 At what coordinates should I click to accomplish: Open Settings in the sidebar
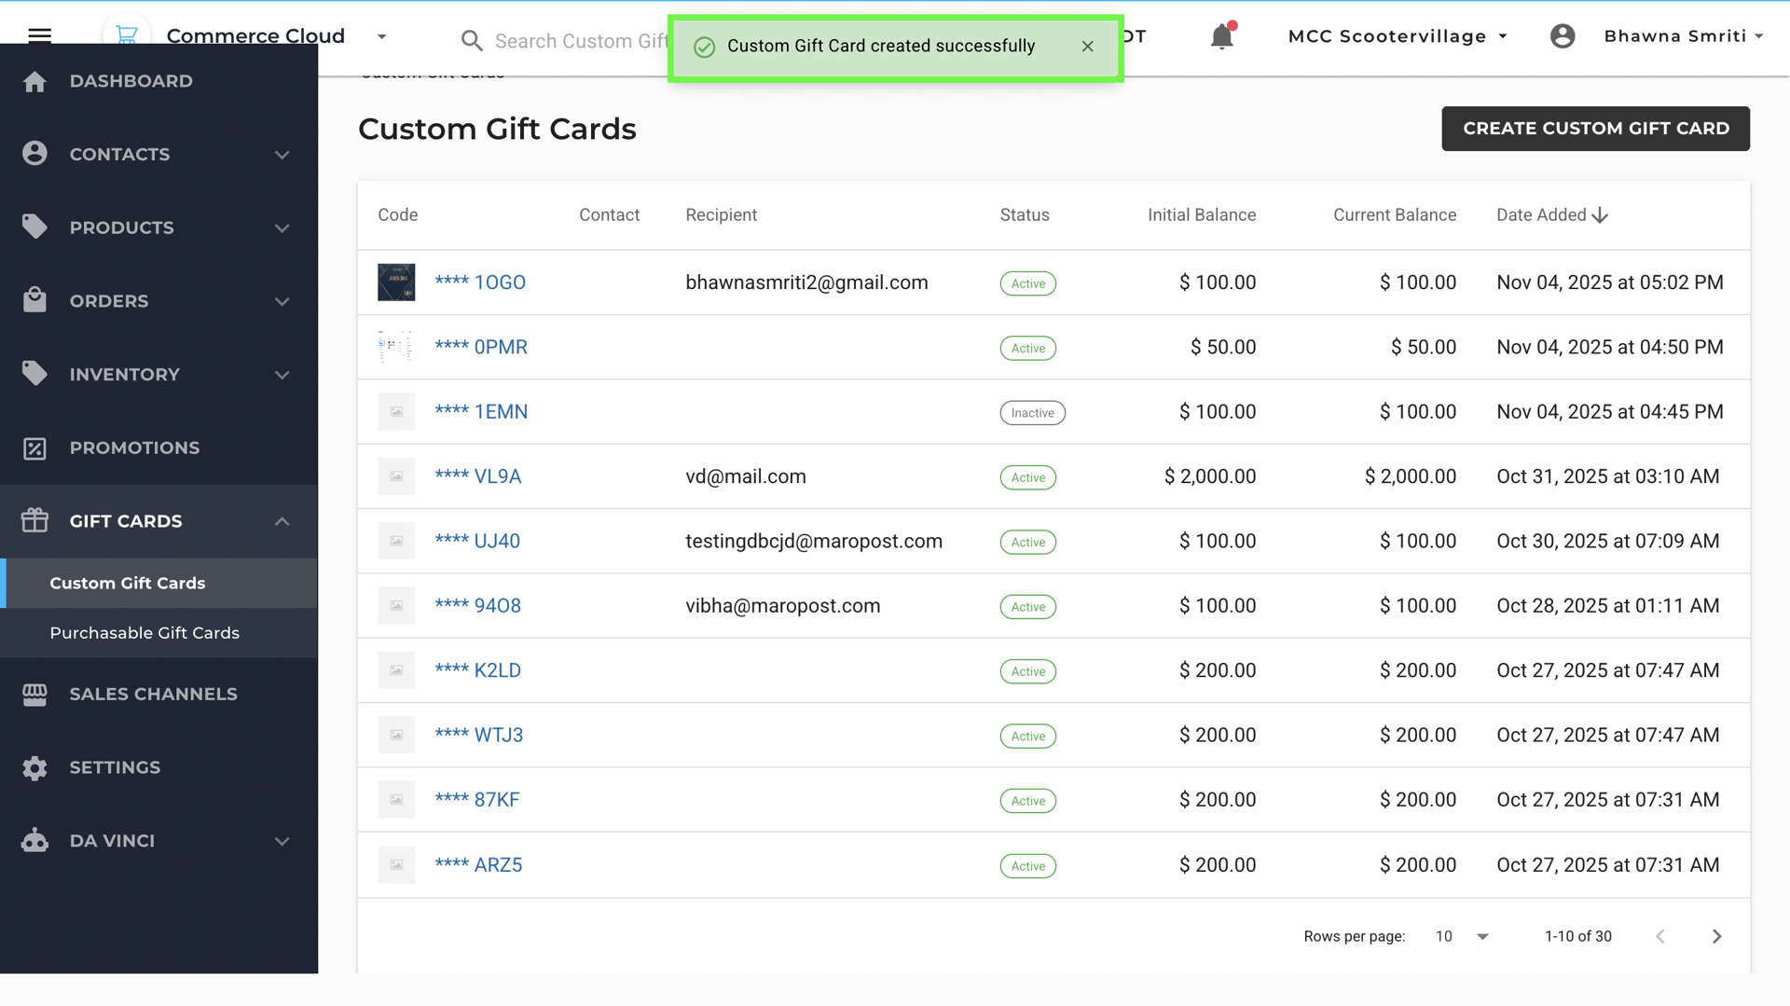coord(115,768)
